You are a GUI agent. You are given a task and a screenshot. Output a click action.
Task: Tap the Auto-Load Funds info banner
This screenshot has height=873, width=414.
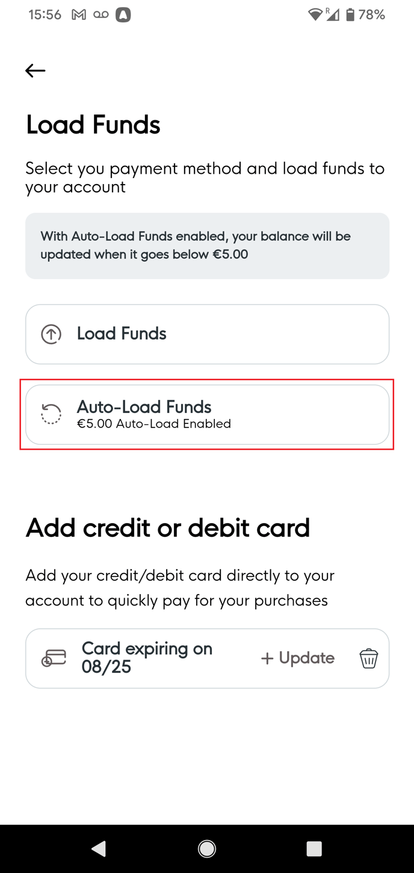[x=207, y=245]
